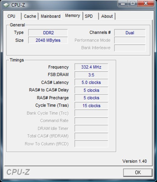Click the empty Bank Cycle Time field

tap(91, 113)
